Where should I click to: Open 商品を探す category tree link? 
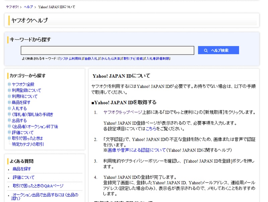[x=21, y=102]
